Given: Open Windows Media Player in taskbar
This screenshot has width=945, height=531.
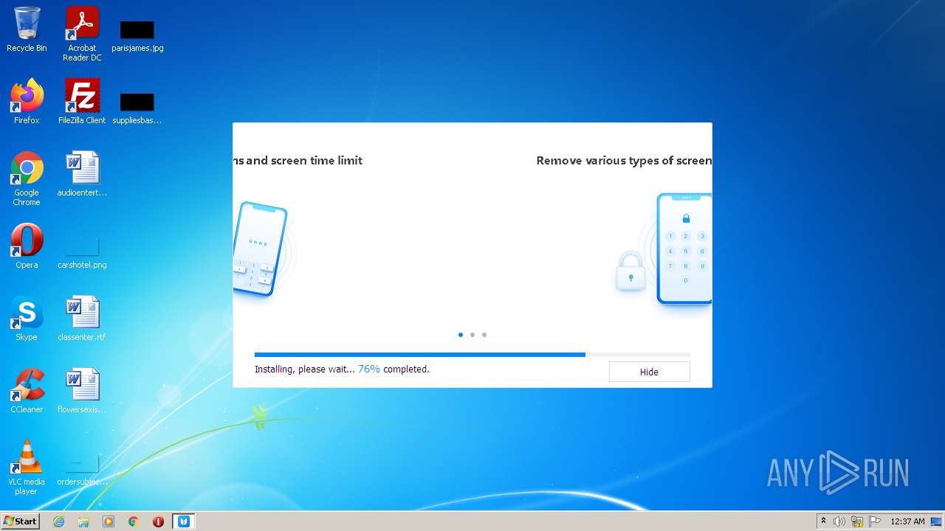Looking at the screenshot, I should (x=109, y=521).
